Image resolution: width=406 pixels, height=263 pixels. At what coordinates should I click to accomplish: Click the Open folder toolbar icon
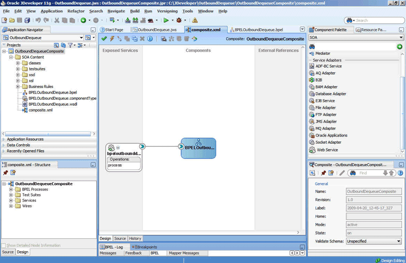12,20
